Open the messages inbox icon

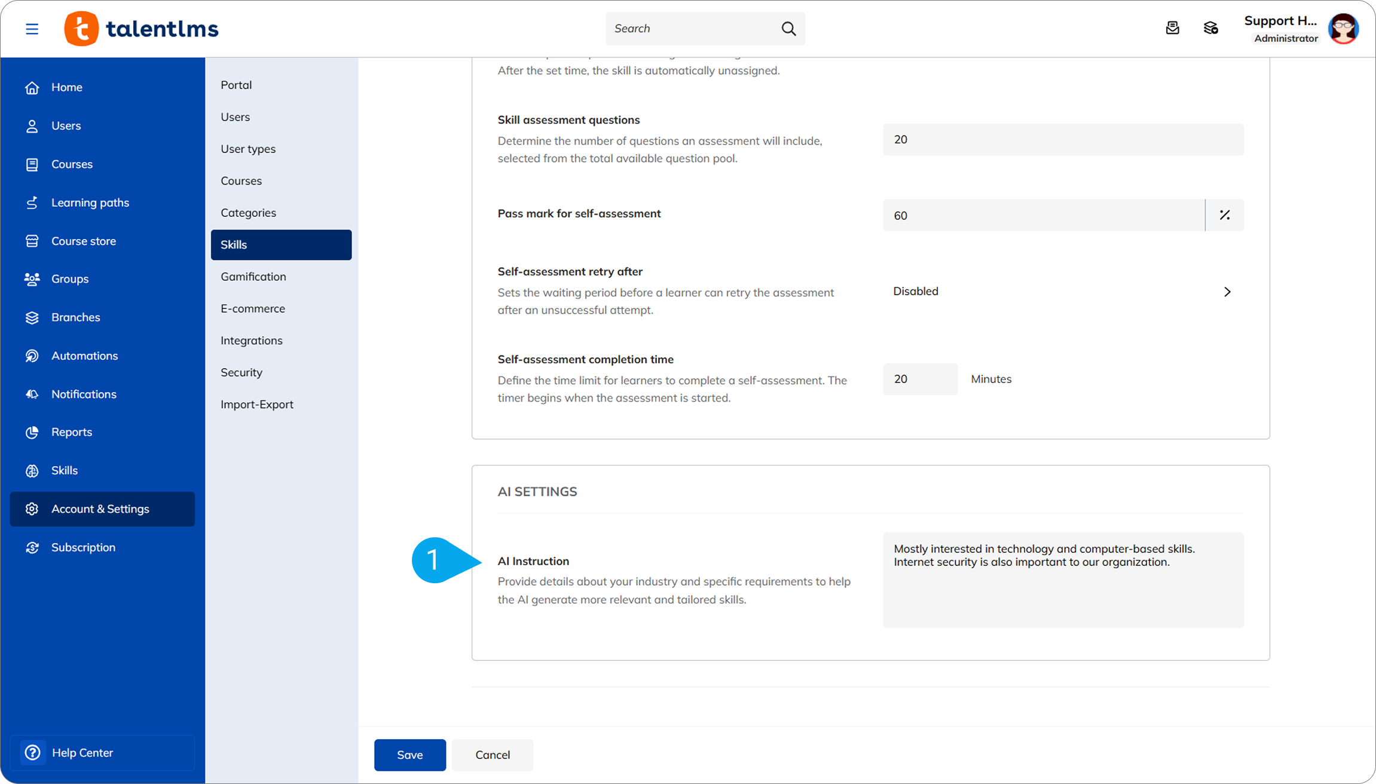[1172, 28]
